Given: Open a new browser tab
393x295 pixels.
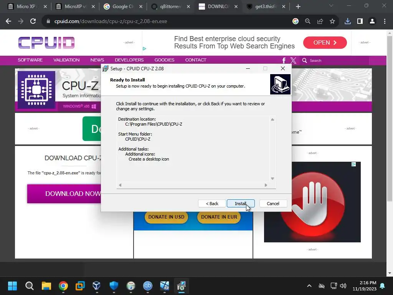Looking at the screenshot, I should pyautogui.click(x=298, y=7).
